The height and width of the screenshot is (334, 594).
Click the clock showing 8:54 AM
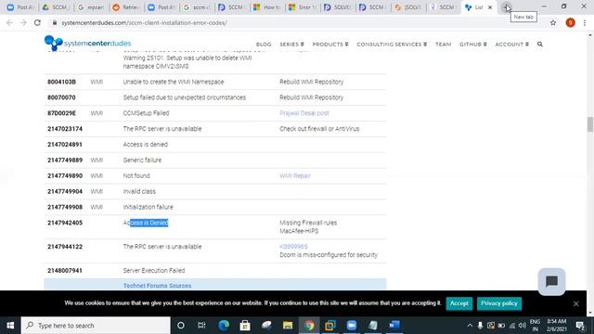[557, 322]
